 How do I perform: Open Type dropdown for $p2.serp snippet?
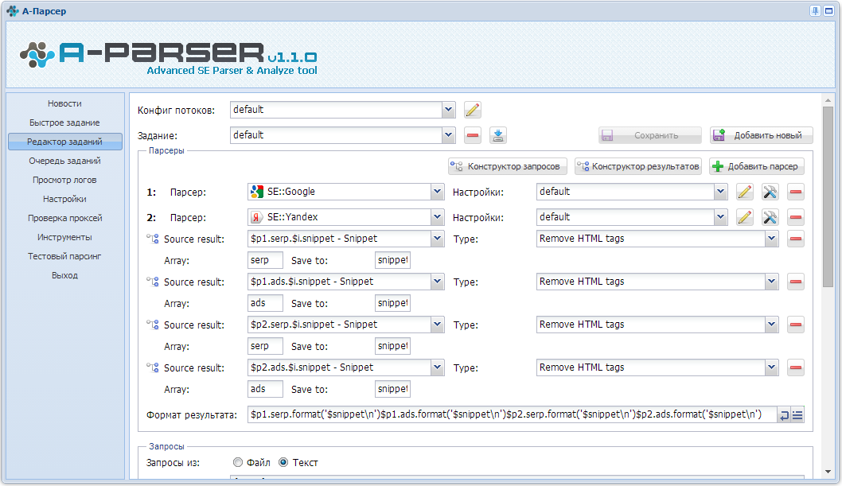coord(772,325)
